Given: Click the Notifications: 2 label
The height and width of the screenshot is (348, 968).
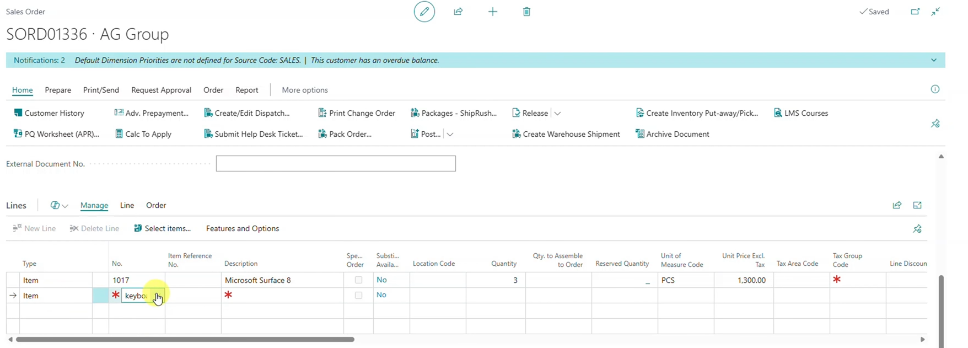Looking at the screenshot, I should 39,60.
